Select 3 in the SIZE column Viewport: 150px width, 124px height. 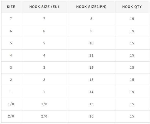(x=11, y=68)
